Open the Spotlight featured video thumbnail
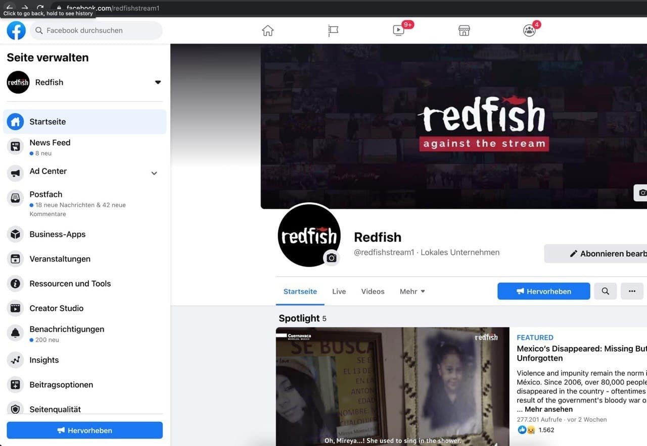Image resolution: width=647 pixels, height=446 pixels. tap(393, 386)
